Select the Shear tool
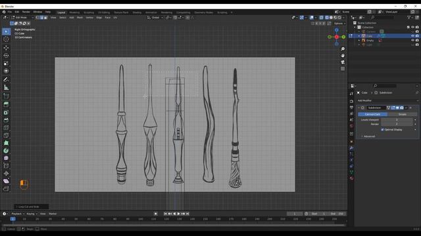The height and width of the screenshot is (236, 421). (6, 181)
